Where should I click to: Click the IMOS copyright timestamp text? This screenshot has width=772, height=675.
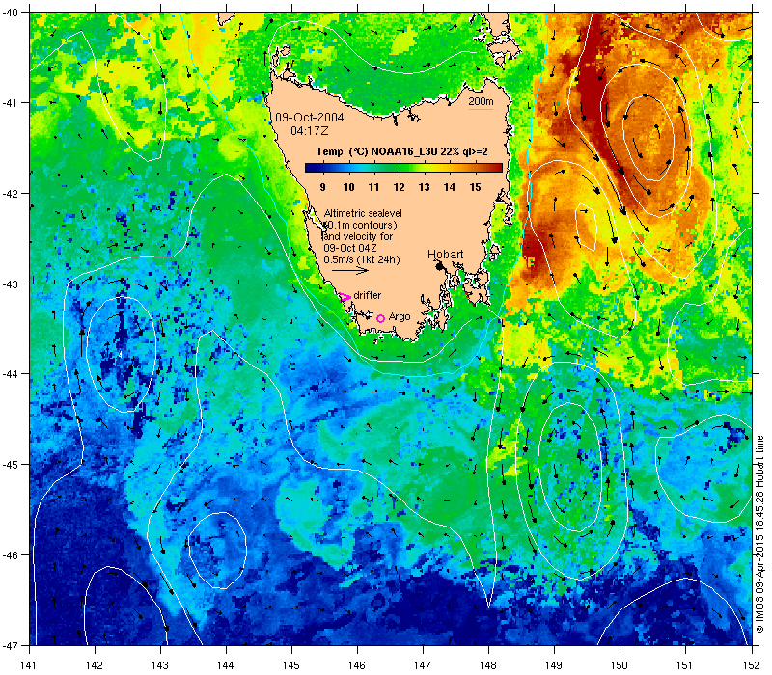(x=760, y=535)
